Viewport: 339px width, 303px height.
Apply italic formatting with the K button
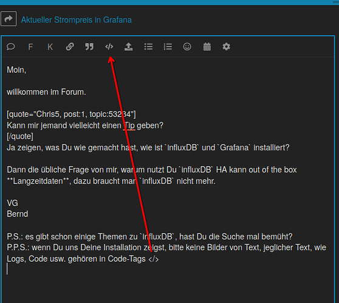50,47
